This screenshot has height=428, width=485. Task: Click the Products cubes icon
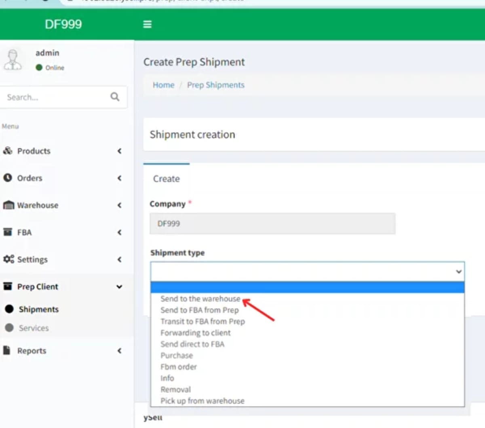click(8, 151)
